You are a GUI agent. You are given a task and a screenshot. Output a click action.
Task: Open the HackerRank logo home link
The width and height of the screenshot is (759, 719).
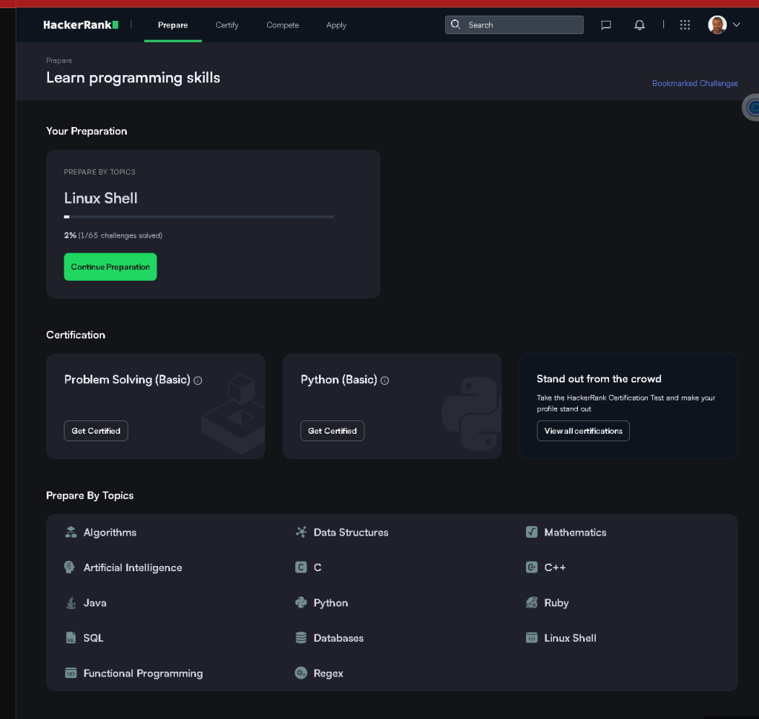click(x=81, y=25)
